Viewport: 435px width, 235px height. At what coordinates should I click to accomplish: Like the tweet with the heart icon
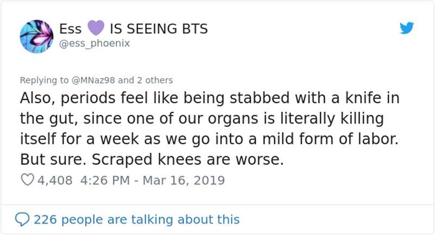[x=27, y=180]
